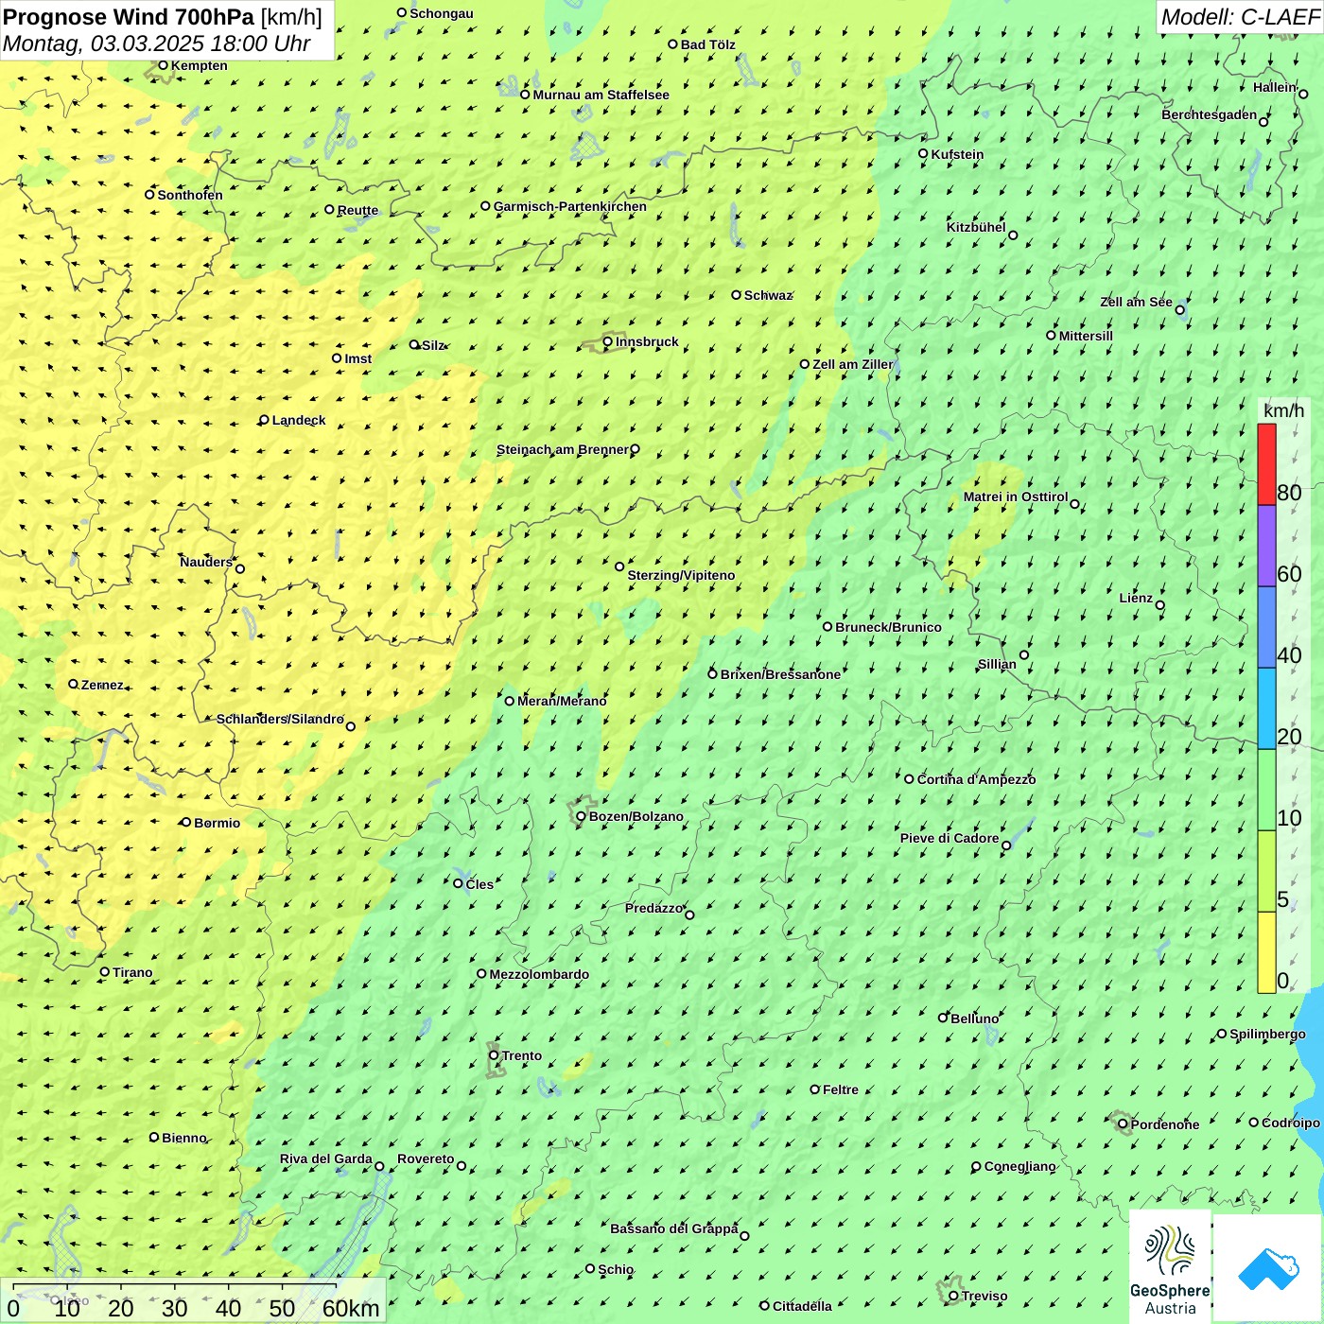Click the Tirano location marker

point(105,971)
